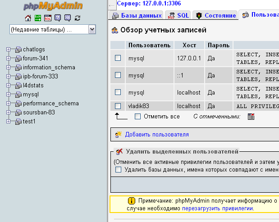Open the "Недавние таблицы" dropdown
The height and width of the screenshot is (222, 279).
(52, 29)
